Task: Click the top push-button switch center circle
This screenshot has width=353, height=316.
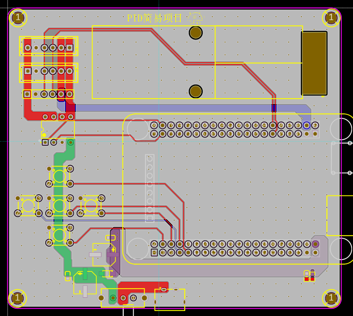Action: (59, 176)
